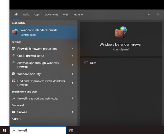Screen dimensions: 164x134
Task: Close the search panel with X
Action: click(158, 14)
